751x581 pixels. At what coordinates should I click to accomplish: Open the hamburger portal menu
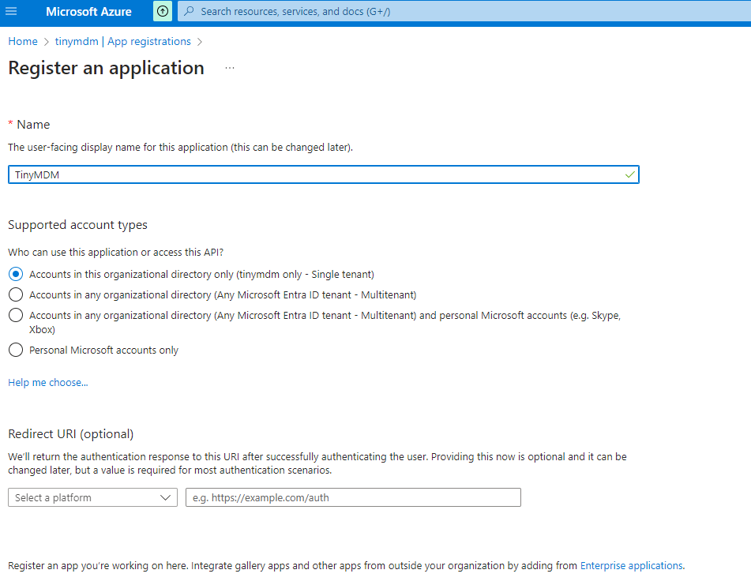(11, 11)
